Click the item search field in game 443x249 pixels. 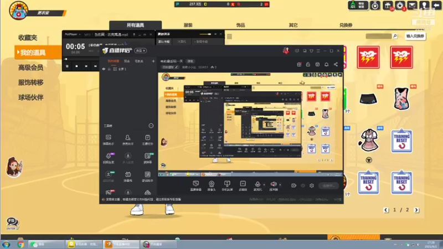click(379, 36)
